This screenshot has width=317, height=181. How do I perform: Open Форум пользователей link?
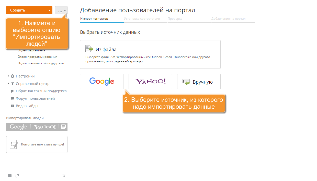(x=35, y=98)
